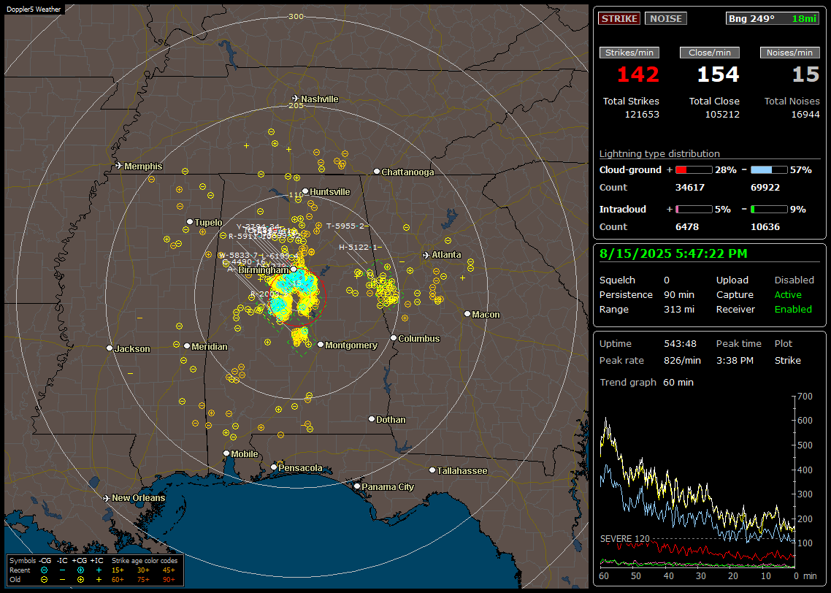Click the red 142 strikes per minute value
831x593 pixels.
[638, 74]
